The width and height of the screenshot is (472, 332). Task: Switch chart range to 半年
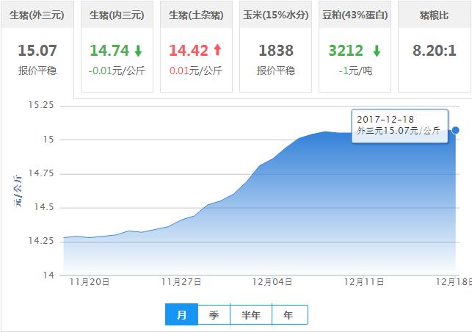pos(251,315)
